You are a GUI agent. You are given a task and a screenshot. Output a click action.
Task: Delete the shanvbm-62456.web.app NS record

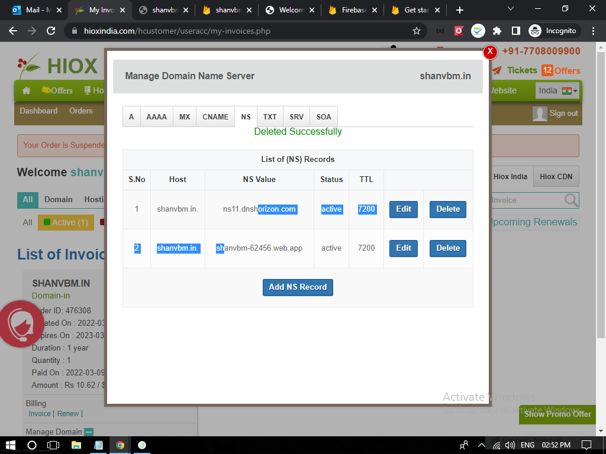pos(447,248)
